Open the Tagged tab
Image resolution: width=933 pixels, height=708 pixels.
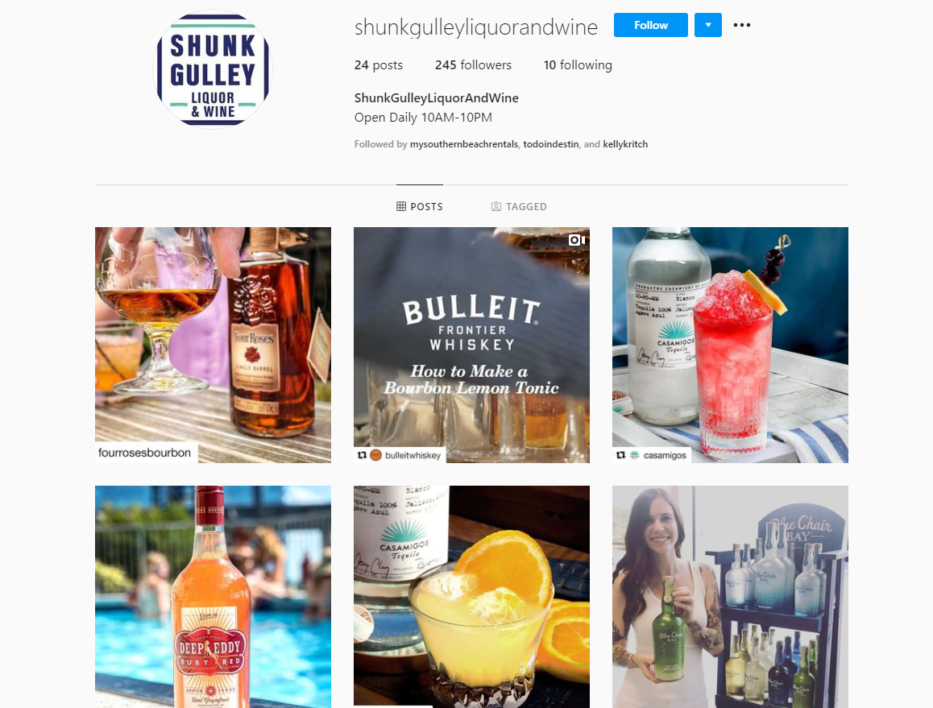pyautogui.click(x=519, y=206)
